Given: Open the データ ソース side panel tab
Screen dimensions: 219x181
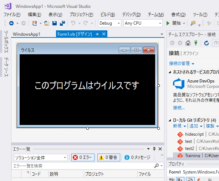Looking at the screenshot, I should (6, 67).
